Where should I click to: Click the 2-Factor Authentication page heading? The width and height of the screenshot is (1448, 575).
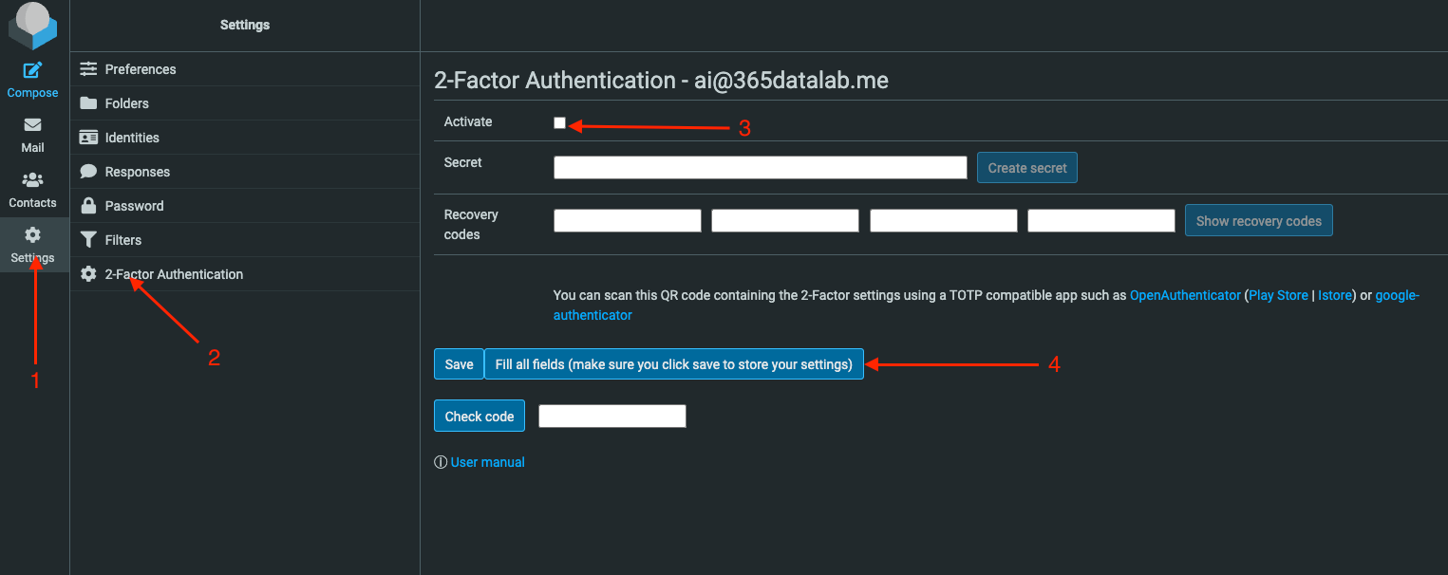click(x=661, y=80)
